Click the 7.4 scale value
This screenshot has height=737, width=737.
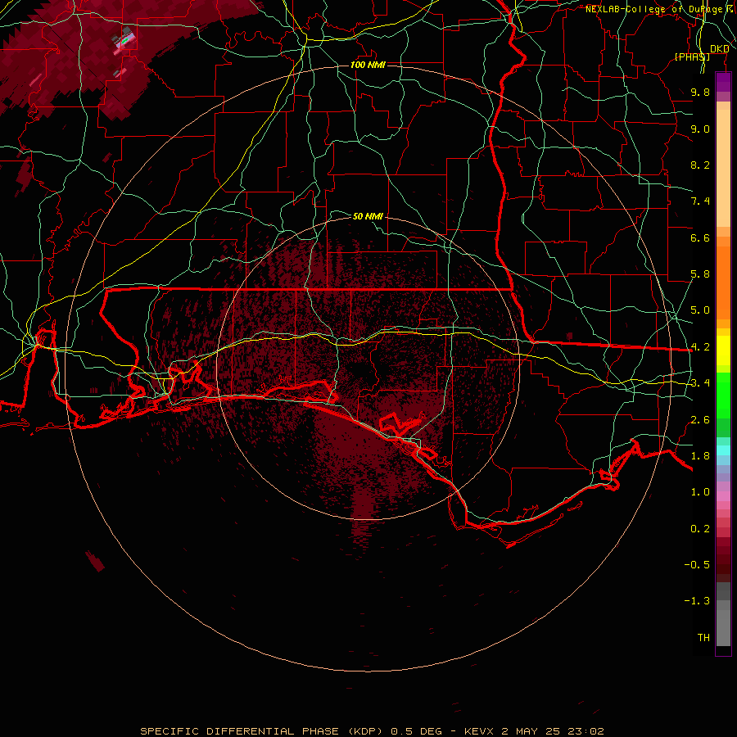pyautogui.click(x=700, y=201)
